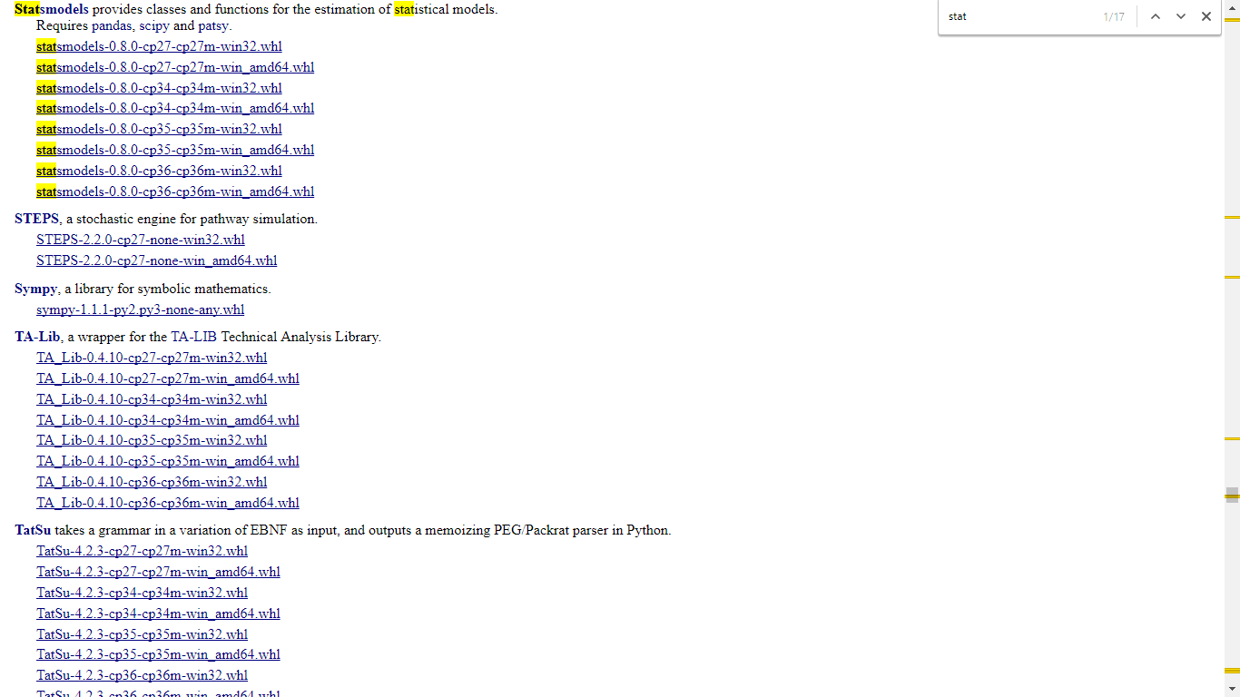Download TatSu cp34 win_amd64 wheel
The image size is (1240, 697).
click(x=158, y=614)
